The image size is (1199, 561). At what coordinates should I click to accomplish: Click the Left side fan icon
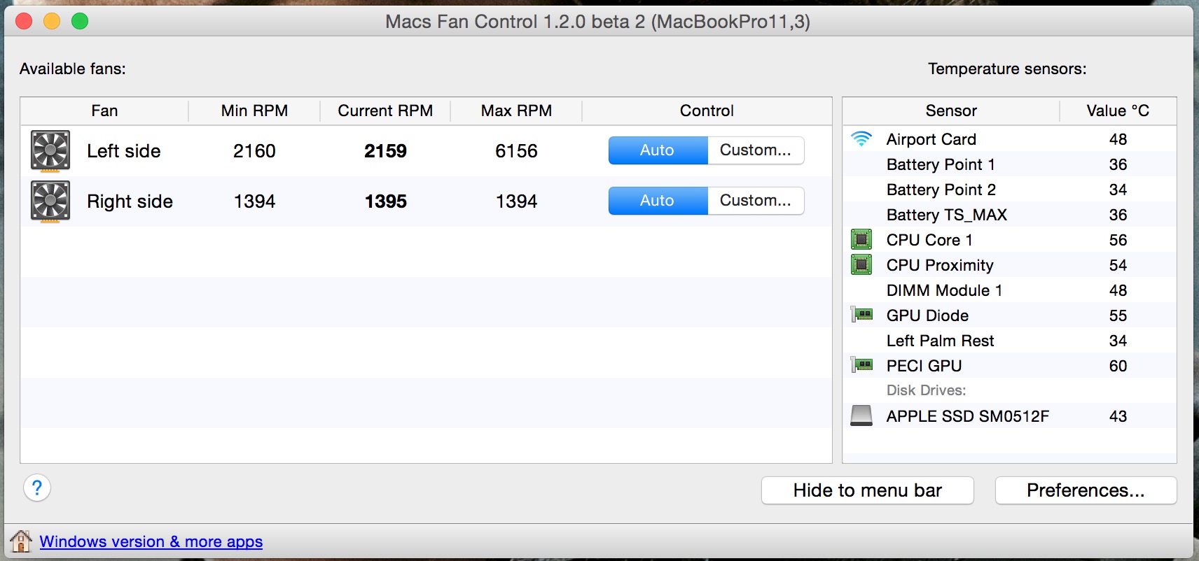pos(50,150)
